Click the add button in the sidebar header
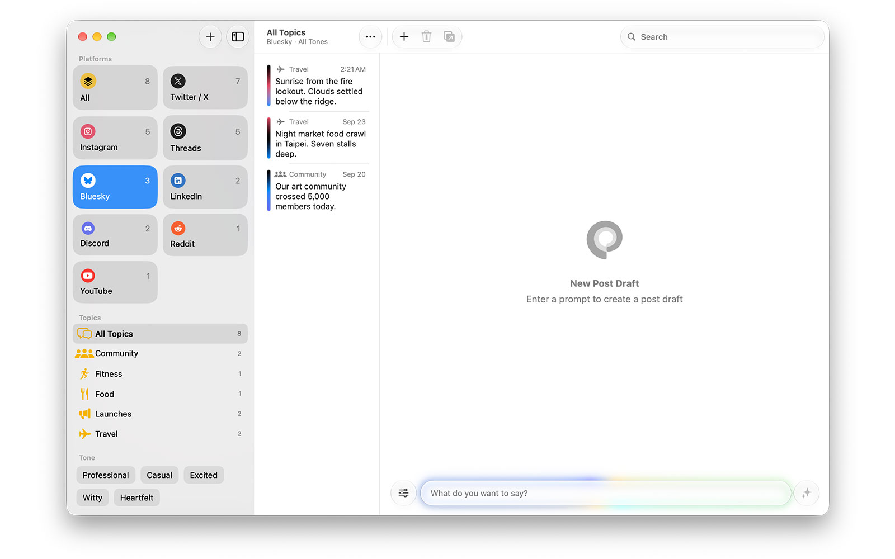Image resolution: width=895 pixels, height=559 pixels. click(210, 37)
